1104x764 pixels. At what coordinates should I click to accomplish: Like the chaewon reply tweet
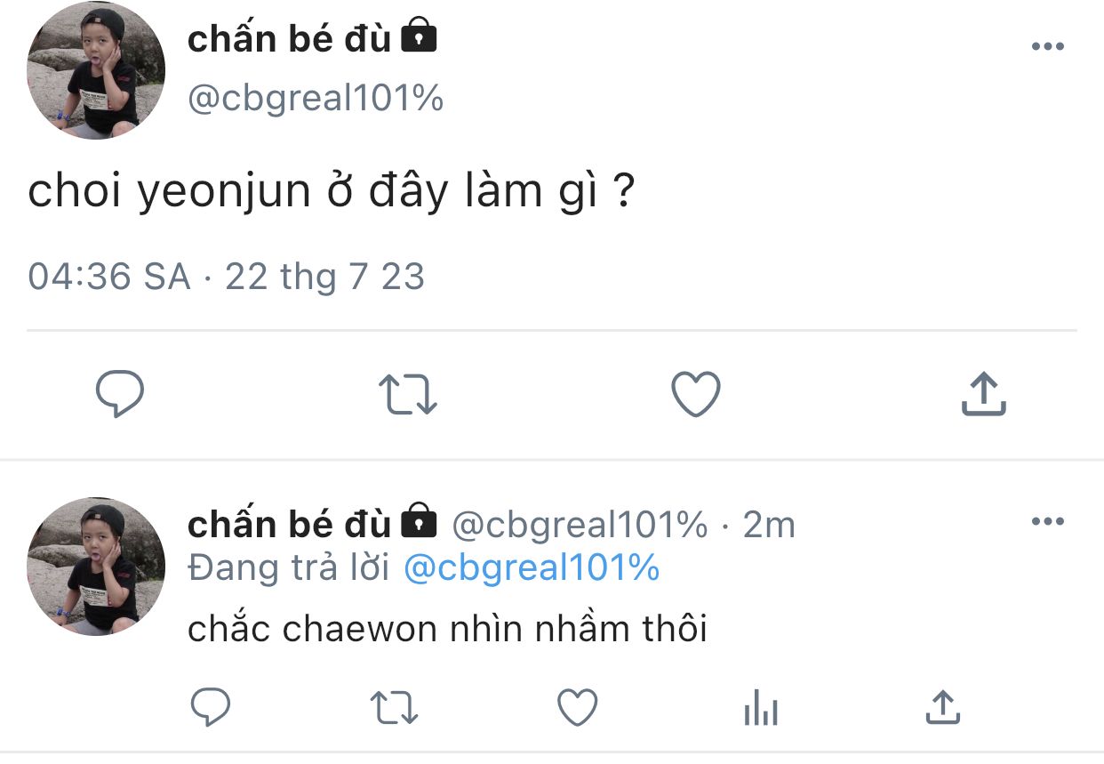click(x=577, y=708)
